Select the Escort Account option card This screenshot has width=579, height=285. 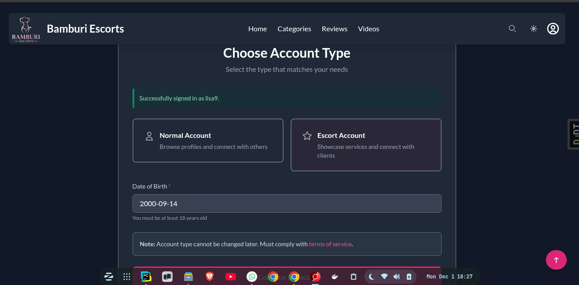[366, 145]
